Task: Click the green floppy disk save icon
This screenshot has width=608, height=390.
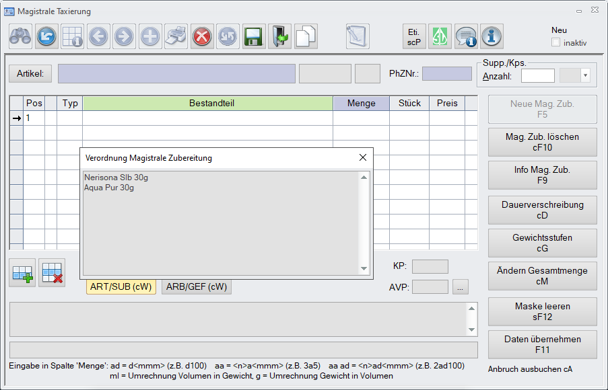Action: click(x=253, y=36)
